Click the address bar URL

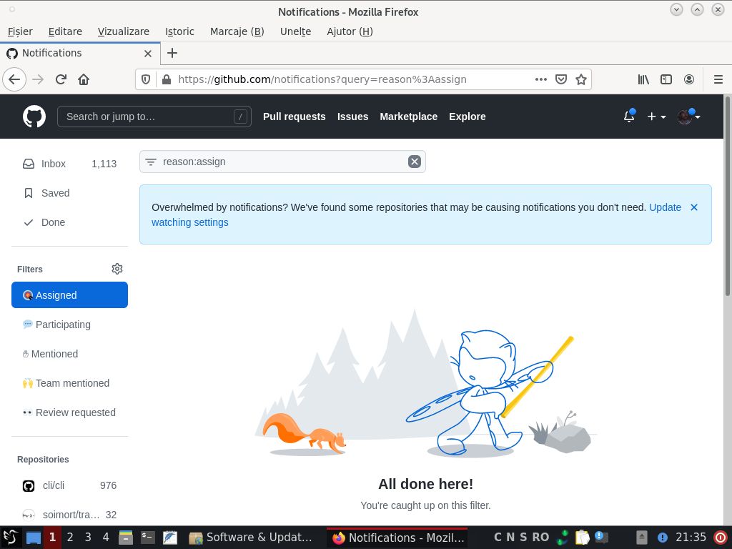[322, 79]
